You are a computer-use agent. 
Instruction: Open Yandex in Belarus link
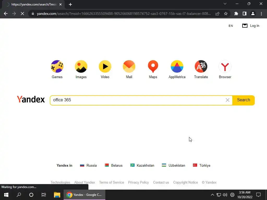coord(114,165)
